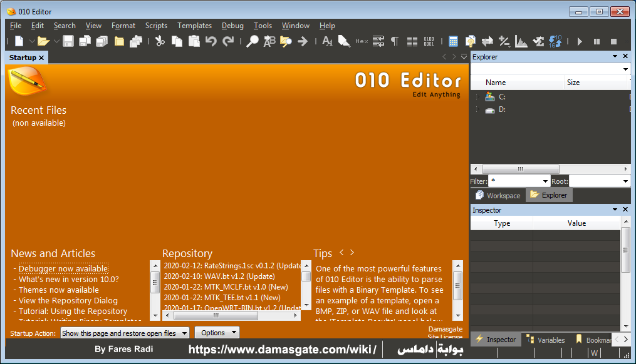Click the Redo arrow icon
Image resolution: width=636 pixels, height=364 pixels.
click(228, 41)
